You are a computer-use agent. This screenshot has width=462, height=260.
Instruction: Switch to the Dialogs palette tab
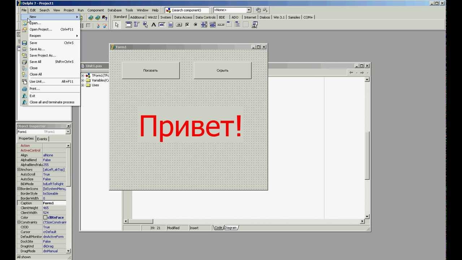pos(265,17)
